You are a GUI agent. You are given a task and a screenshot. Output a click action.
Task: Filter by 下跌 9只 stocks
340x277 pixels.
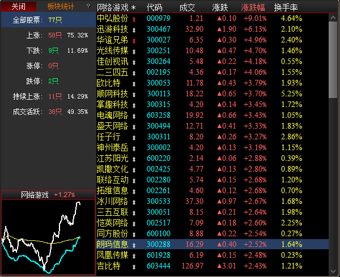46,50
